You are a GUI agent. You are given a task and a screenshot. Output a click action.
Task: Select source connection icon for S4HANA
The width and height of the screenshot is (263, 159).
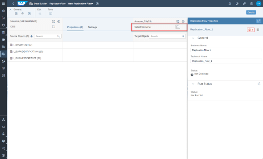[x=53, y=21]
